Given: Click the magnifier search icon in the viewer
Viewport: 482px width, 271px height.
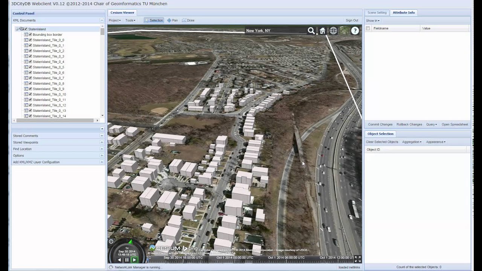Looking at the screenshot, I should [311, 31].
